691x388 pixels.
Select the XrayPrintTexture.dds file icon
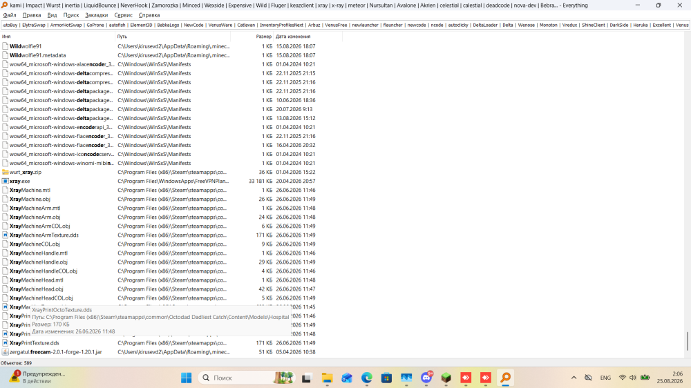tap(6, 343)
